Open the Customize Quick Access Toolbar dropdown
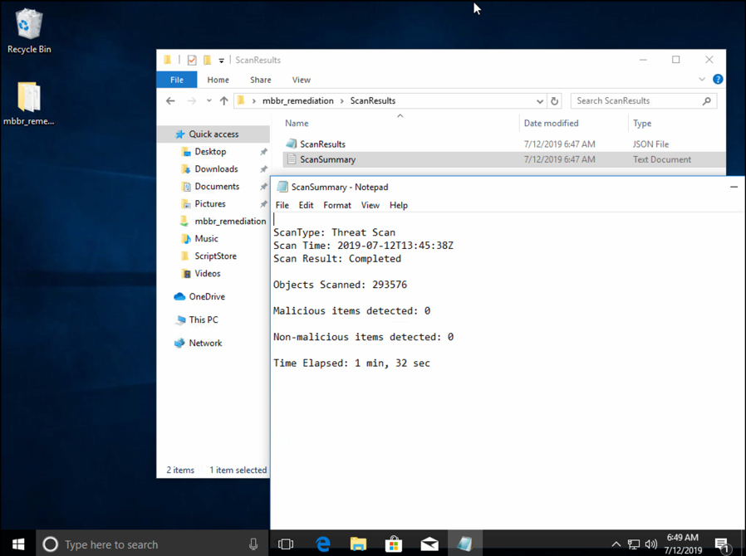 [x=221, y=61]
